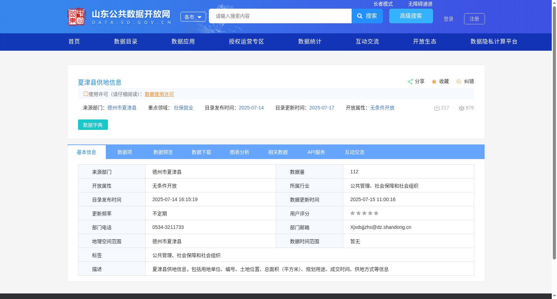Click the 所属行业 value cell

[x=408, y=185]
